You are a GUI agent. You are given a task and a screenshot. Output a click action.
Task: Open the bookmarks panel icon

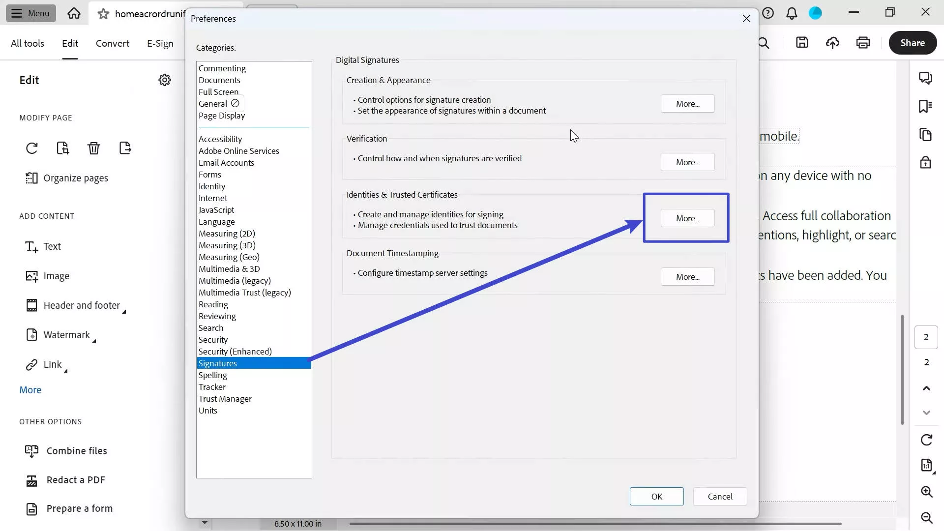coord(925,106)
